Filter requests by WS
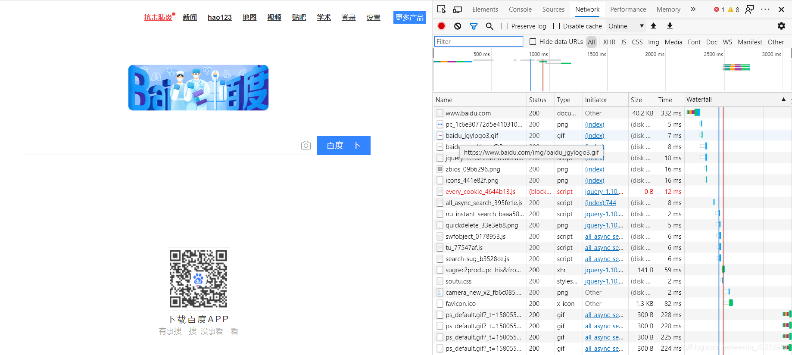 pos(727,42)
